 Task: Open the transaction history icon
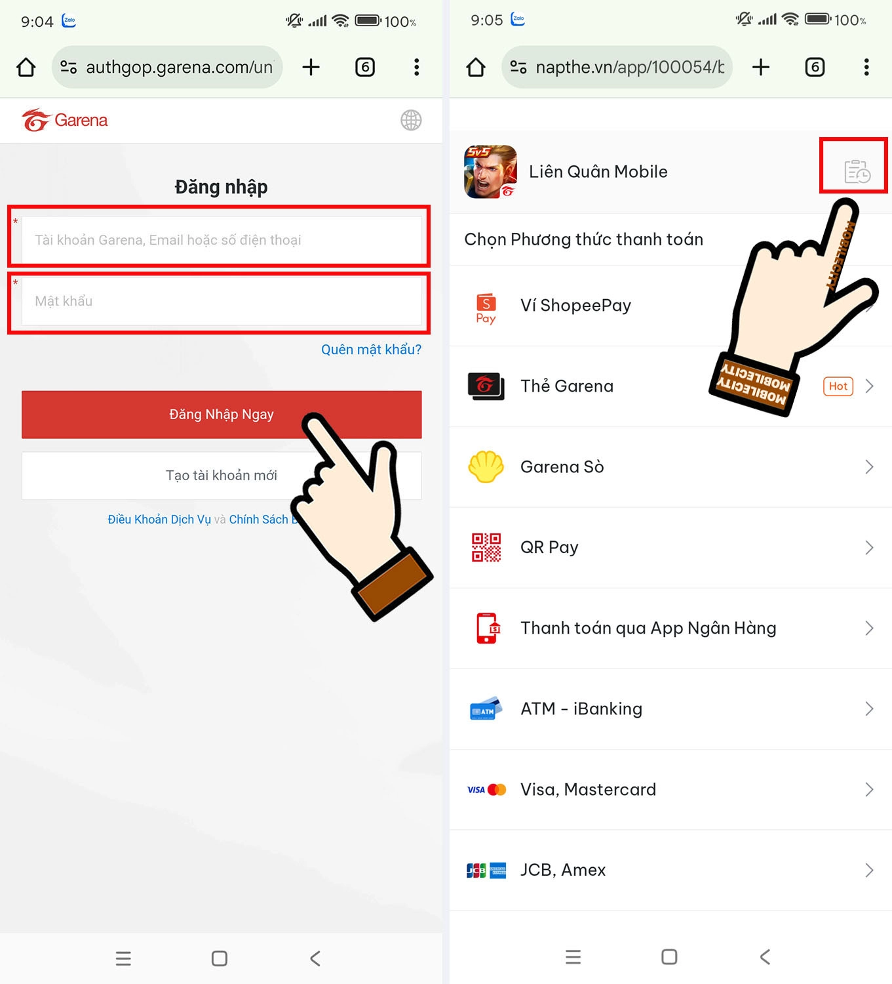tap(857, 172)
